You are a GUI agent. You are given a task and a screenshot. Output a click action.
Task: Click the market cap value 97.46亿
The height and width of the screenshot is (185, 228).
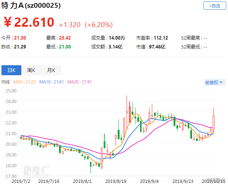(x=157, y=47)
